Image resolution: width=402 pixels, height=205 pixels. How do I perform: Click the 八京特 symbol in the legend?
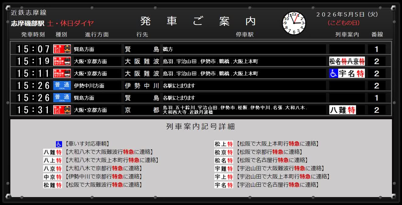53,169
